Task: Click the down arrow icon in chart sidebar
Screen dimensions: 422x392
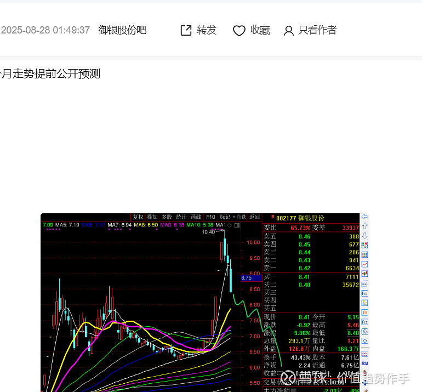Action: tap(364, 236)
